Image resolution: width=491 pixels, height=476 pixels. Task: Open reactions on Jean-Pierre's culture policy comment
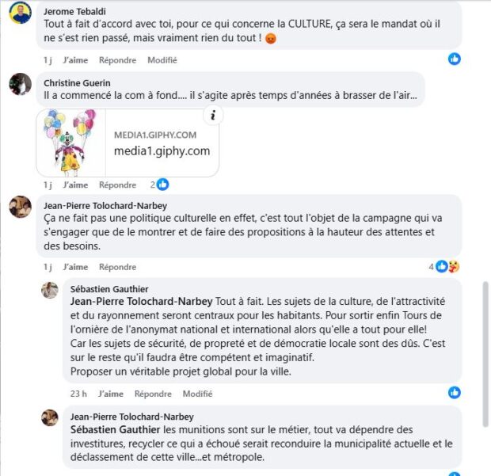[x=444, y=266]
